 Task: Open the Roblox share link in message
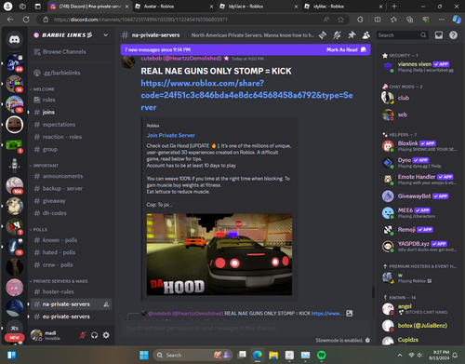point(246,95)
